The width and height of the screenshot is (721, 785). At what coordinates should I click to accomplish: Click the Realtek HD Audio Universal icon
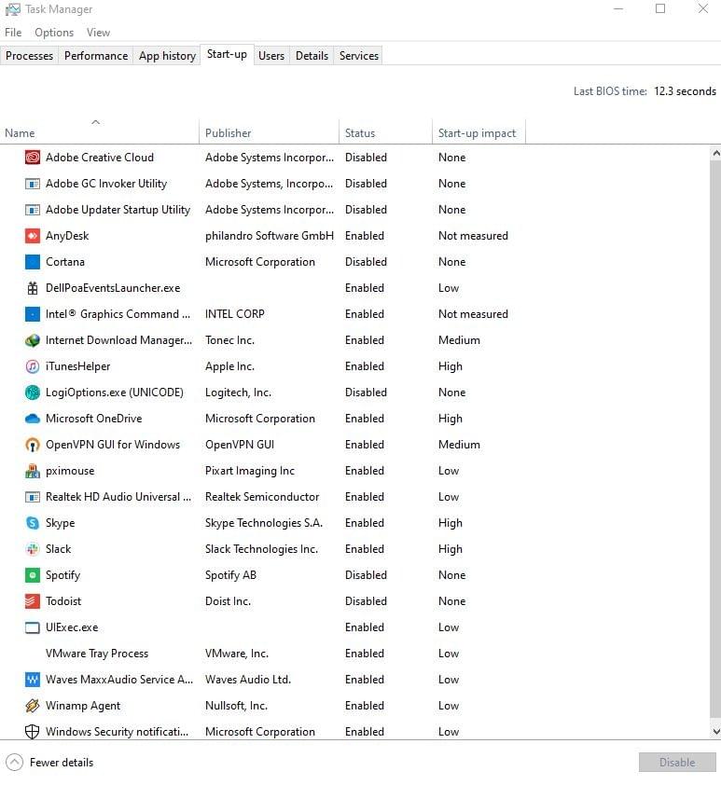point(33,497)
